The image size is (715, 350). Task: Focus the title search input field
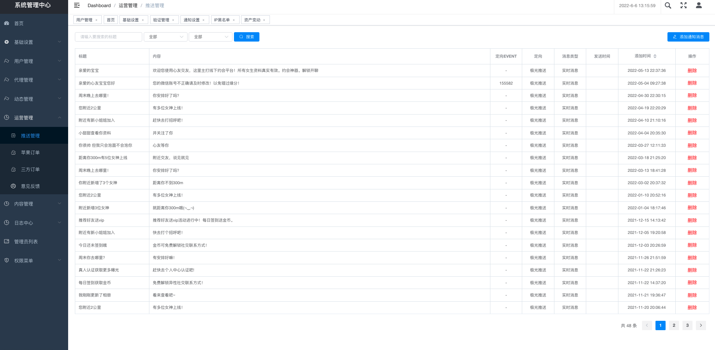coord(109,37)
